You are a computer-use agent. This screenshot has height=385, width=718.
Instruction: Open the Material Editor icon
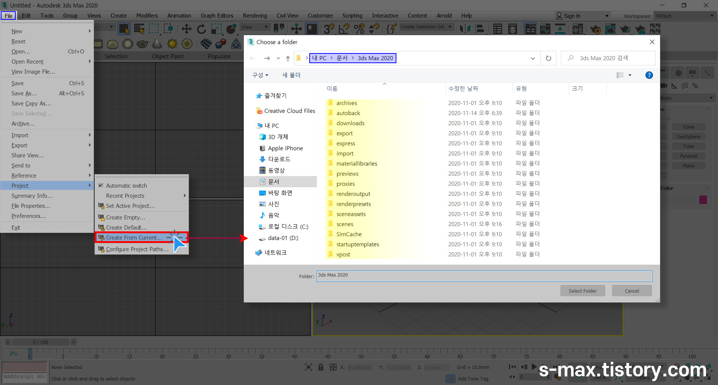[578, 29]
